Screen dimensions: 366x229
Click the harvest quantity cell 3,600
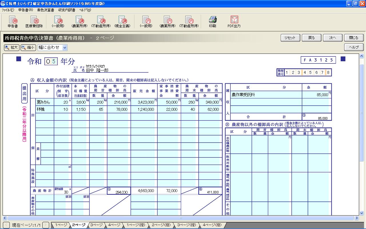pyautogui.click(x=80, y=102)
